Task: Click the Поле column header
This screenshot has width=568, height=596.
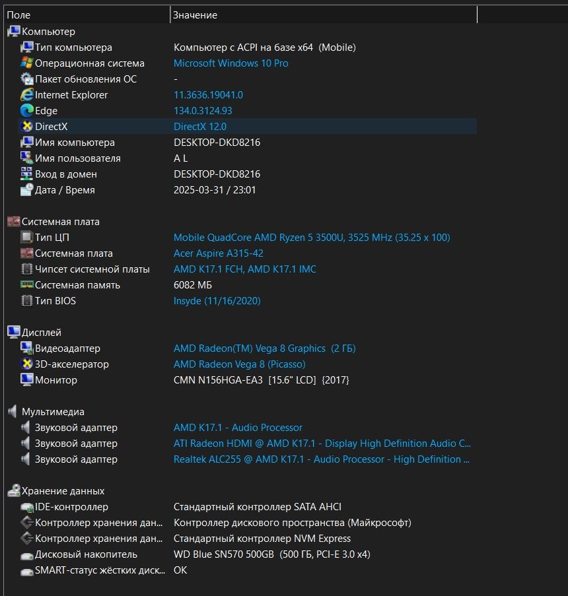Action: point(87,15)
